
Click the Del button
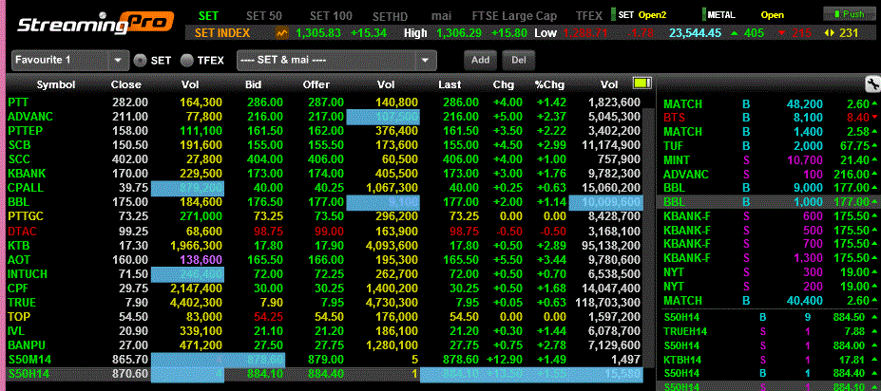click(x=519, y=60)
